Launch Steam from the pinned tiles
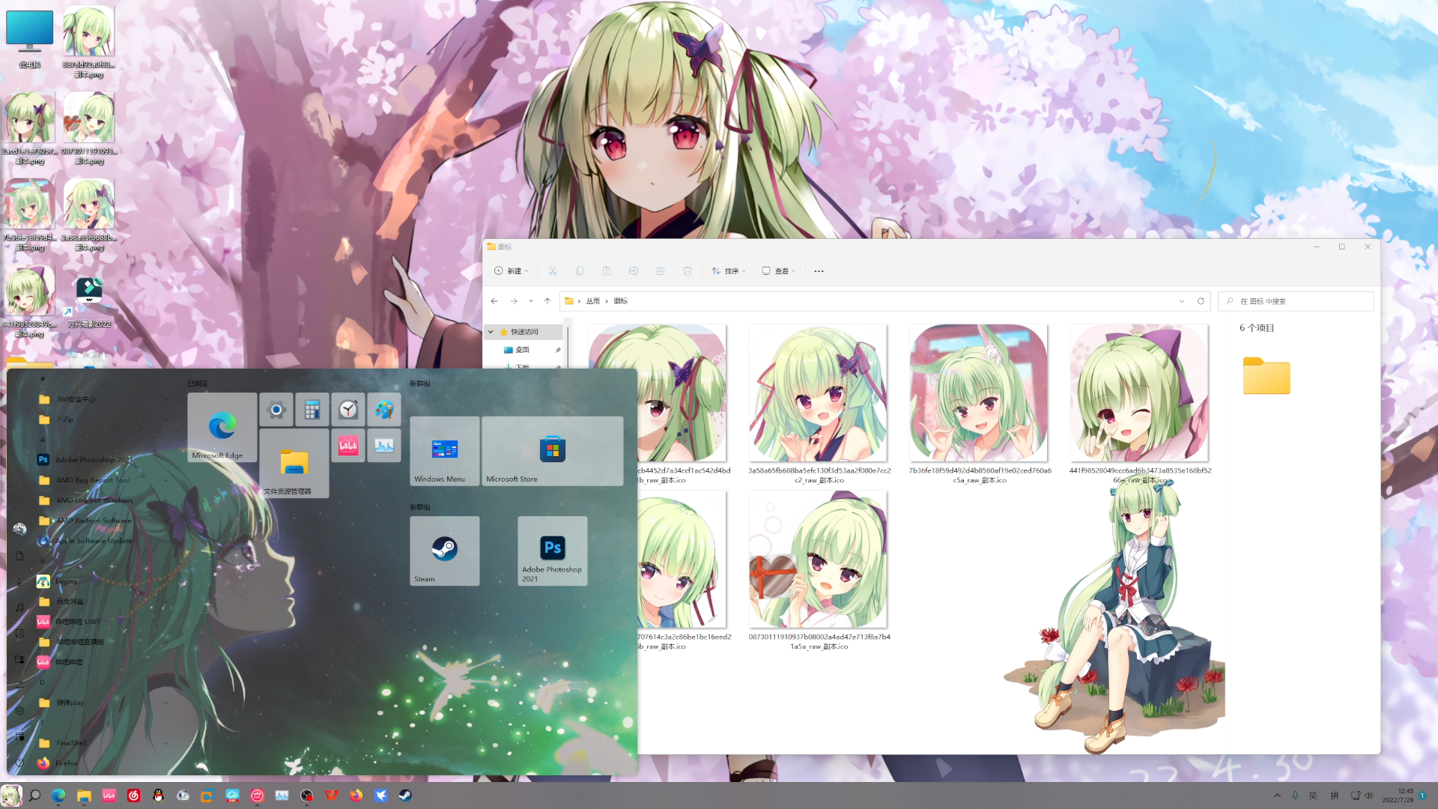1438x809 pixels. point(445,550)
